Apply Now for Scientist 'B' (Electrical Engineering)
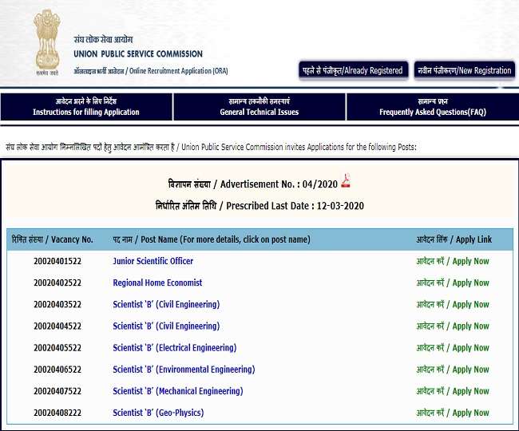 (452, 348)
